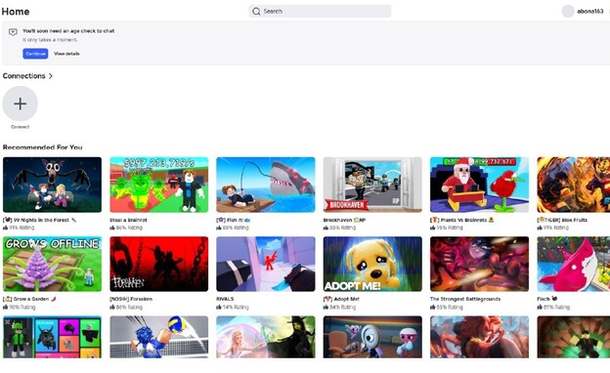The width and height of the screenshot is (610, 373).
Task: Click thumbs-up rating icon under 99 Nights
Action: click(x=6, y=228)
